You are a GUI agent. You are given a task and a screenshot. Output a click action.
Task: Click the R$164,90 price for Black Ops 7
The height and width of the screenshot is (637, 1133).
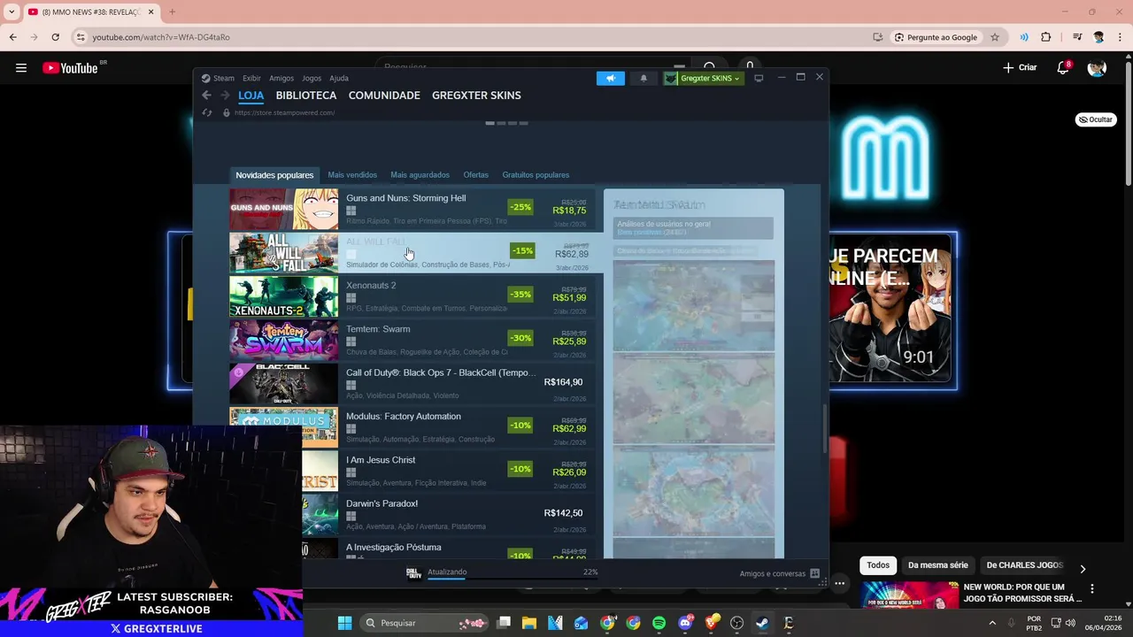click(563, 382)
